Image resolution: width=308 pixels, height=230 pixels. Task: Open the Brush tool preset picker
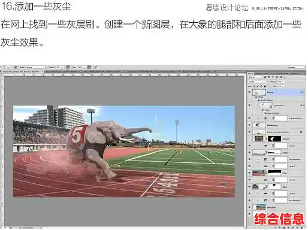click(x=10, y=67)
